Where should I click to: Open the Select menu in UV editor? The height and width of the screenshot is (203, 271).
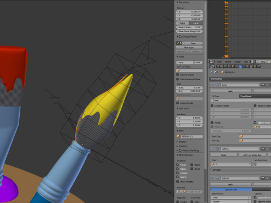pos(228,61)
